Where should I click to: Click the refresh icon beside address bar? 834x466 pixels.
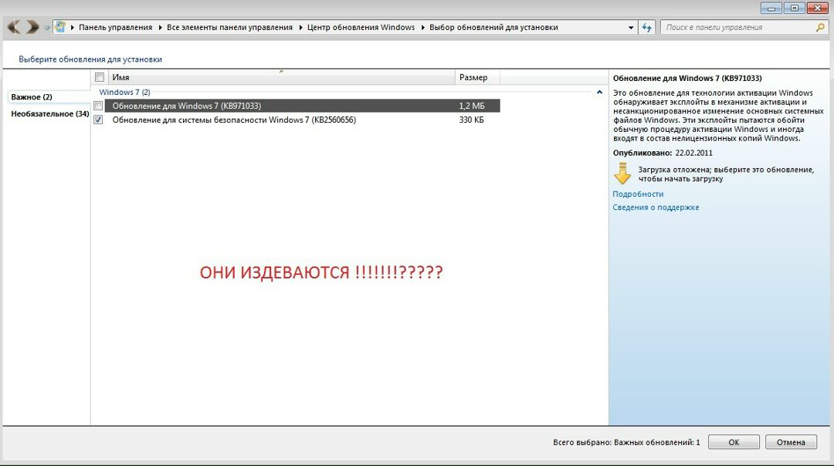coord(647,27)
